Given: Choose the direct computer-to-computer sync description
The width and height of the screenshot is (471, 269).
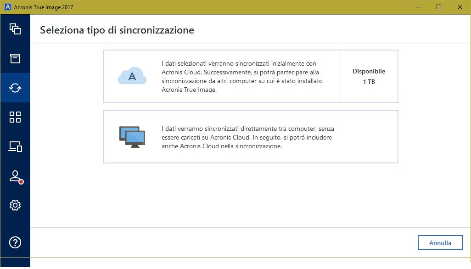Looking at the screenshot, I should coord(251,137).
